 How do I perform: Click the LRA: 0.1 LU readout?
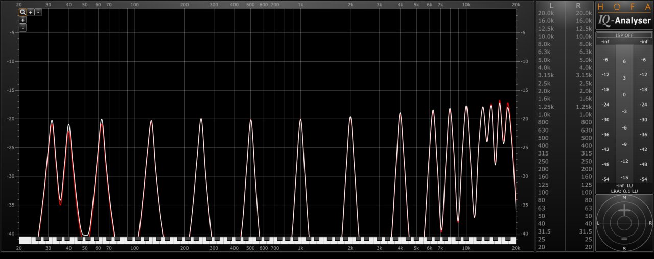click(624, 191)
